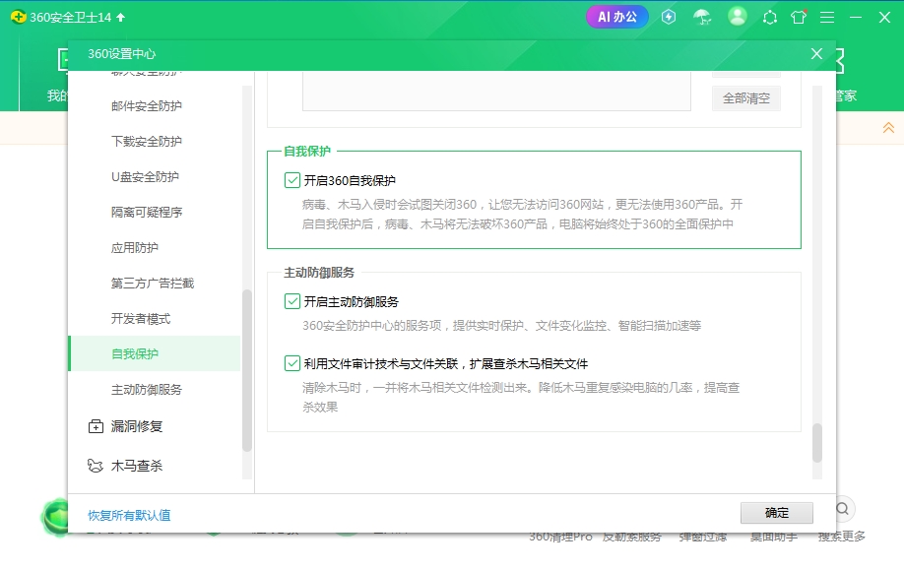Select 自我保护 in settings sidebar
The image size is (904, 570).
tap(155, 353)
